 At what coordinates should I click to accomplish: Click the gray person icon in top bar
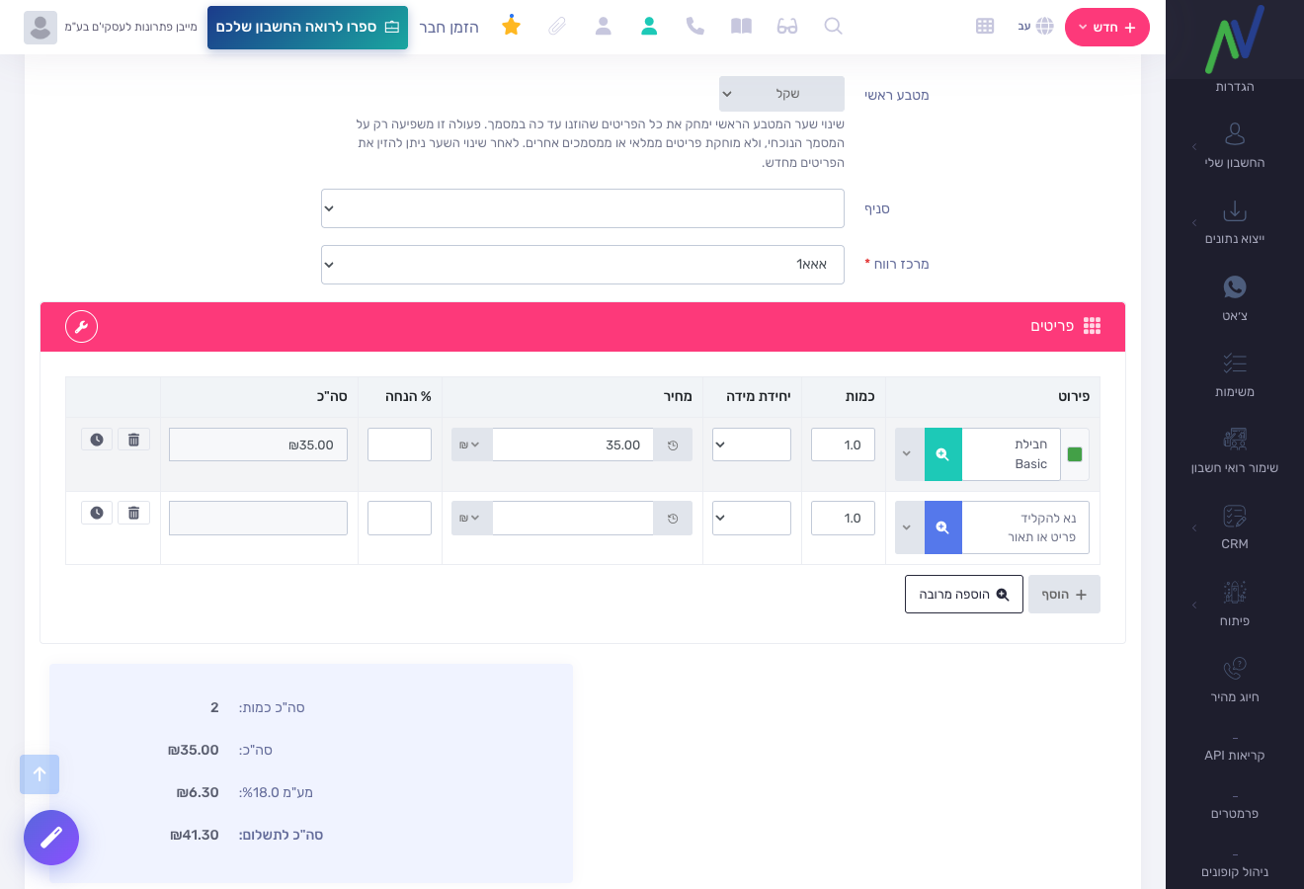tap(604, 26)
